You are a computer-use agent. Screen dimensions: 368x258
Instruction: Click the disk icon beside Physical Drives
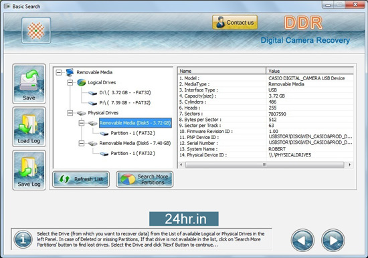pos(81,113)
